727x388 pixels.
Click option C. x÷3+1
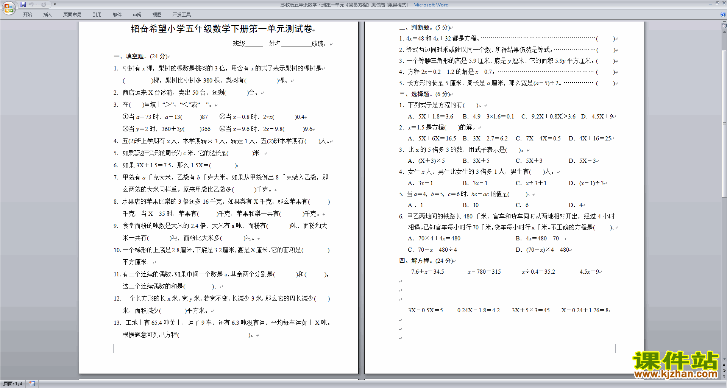click(x=531, y=183)
